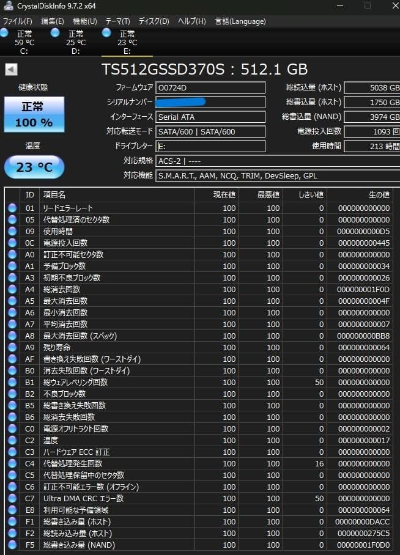
Task: Click the CrystalDiskInfo app icon in title bar
Action: coord(8,6)
